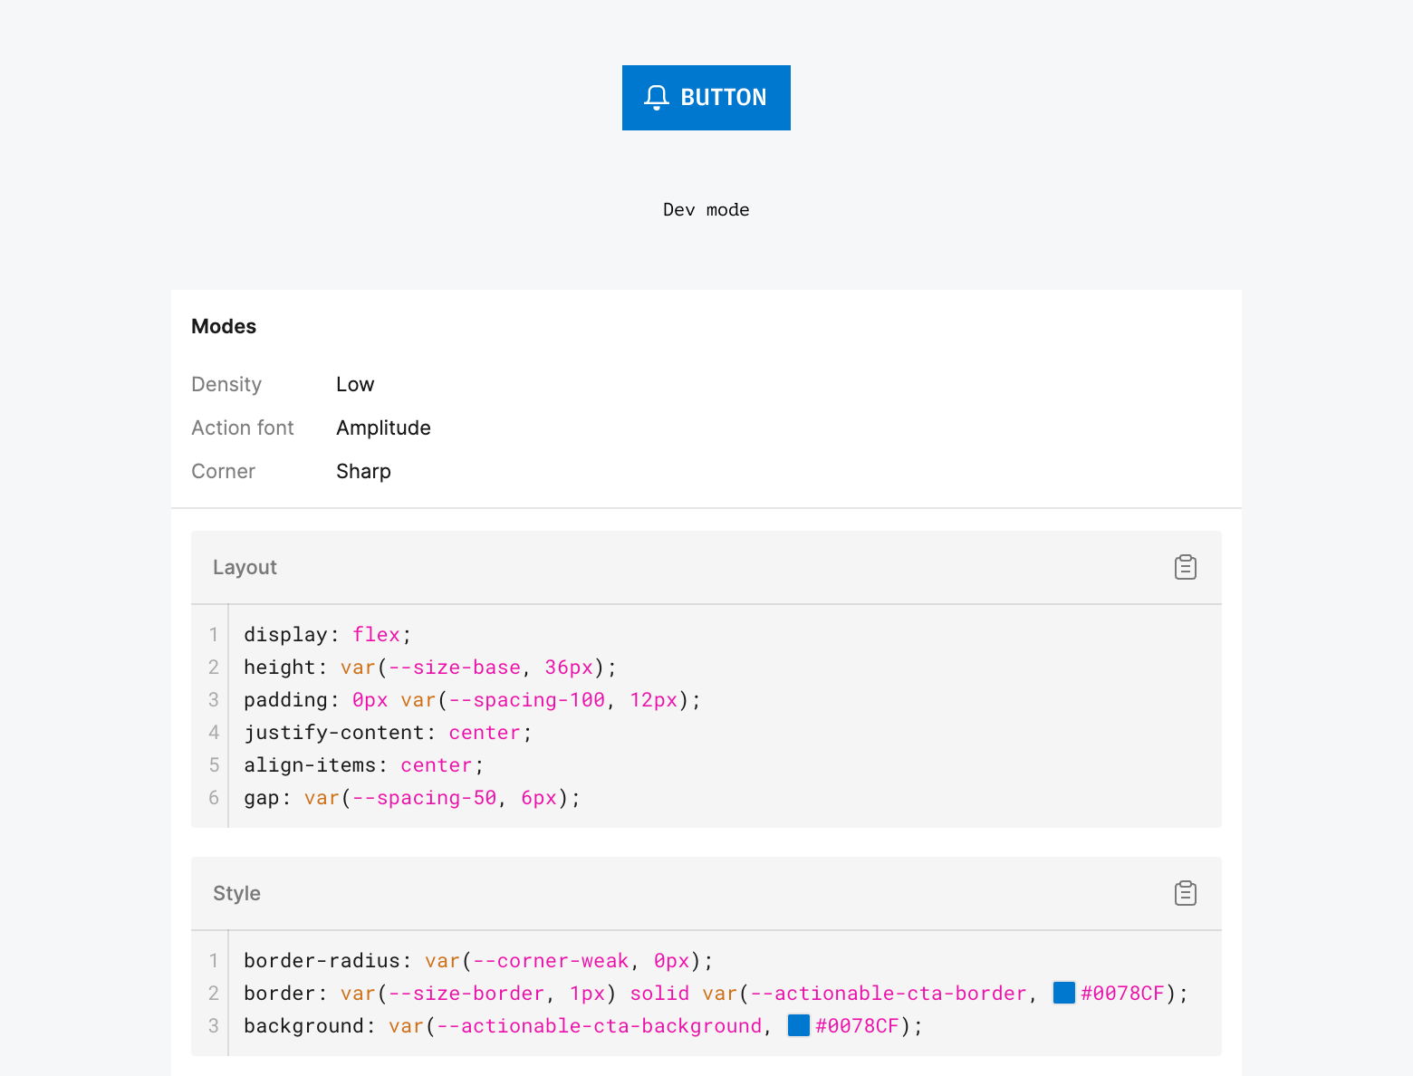The width and height of the screenshot is (1413, 1076).
Task: Click the Modes heading
Action: point(223,326)
